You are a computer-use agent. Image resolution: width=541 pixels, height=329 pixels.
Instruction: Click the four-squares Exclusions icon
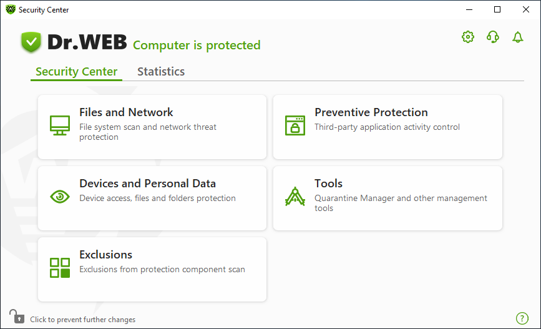point(60,268)
